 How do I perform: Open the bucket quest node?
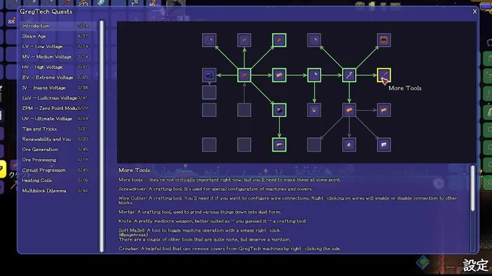[x=314, y=110]
